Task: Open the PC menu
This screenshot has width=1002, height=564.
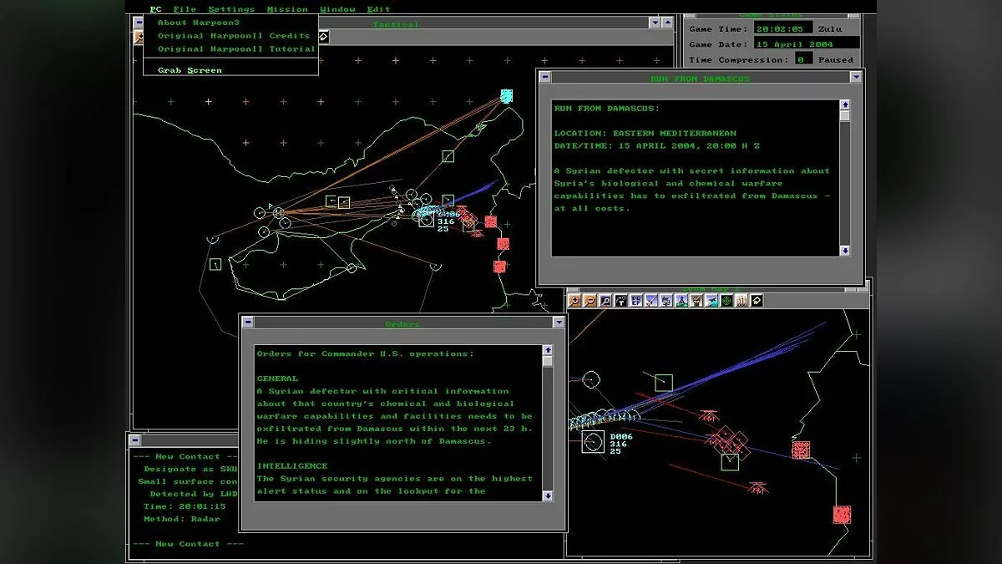Action: click(155, 9)
